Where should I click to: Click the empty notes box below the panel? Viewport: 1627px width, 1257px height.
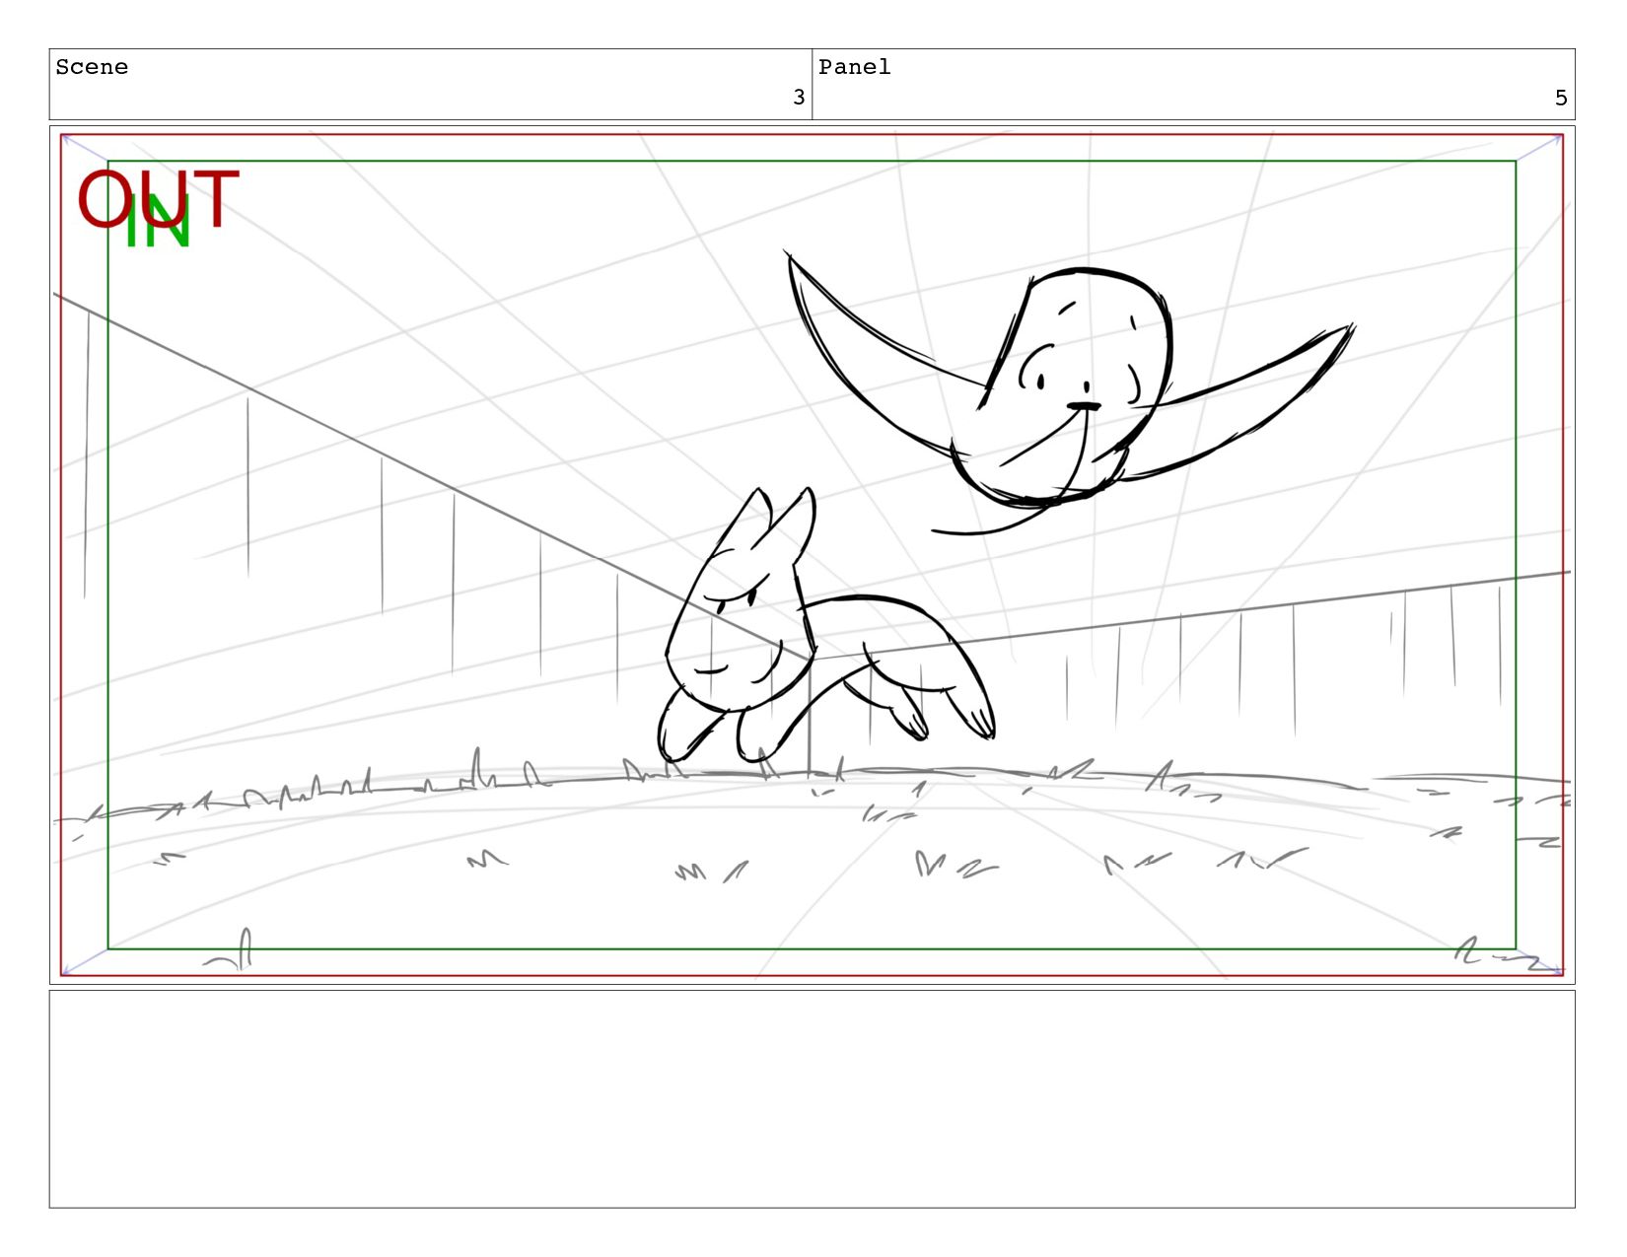coord(812,1099)
